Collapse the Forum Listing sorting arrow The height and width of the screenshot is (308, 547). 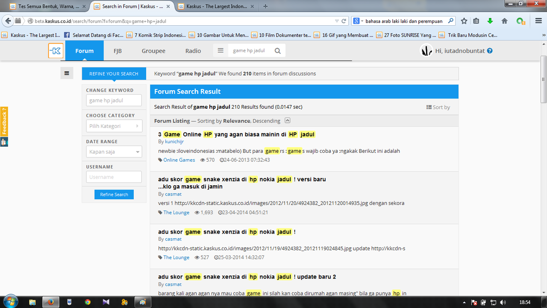click(x=288, y=121)
